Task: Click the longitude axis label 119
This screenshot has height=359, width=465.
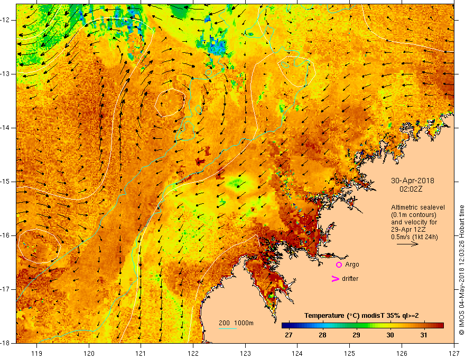Action: pyautogui.click(x=37, y=353)
